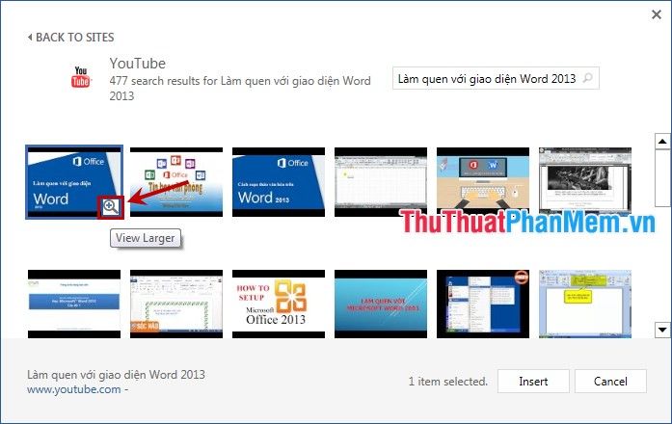Image resolution: width=672 pixels, height=424 pixels.
Task: Select the cartoon keyboard desk thumbnail
Action: click(x=482, y=182)
